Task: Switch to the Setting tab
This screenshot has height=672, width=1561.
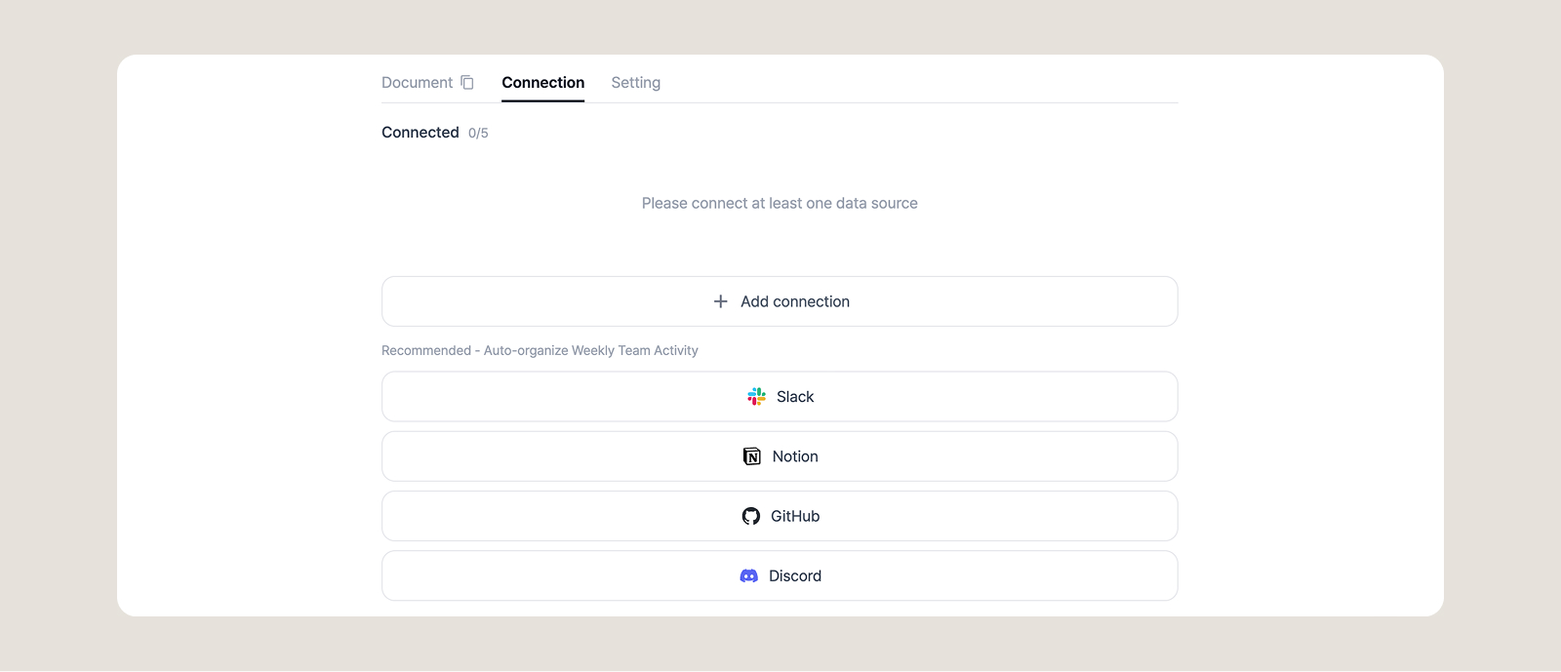Action: click(x=636, y=83)
